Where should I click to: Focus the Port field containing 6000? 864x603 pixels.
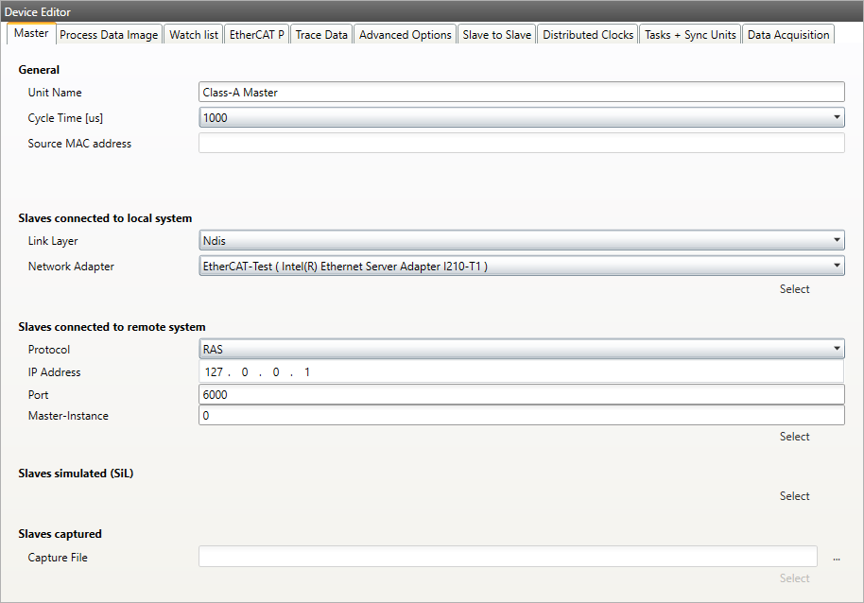521,395
